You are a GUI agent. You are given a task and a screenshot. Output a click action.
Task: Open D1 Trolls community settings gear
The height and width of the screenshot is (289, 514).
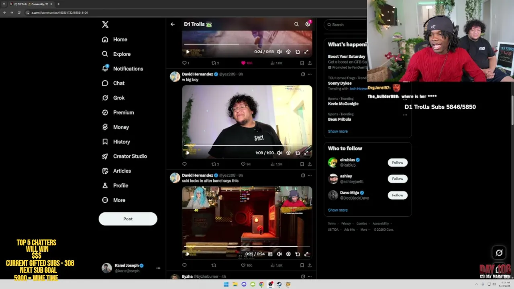308,24
